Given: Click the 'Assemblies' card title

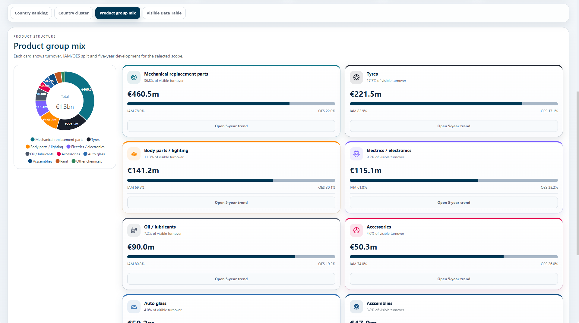Looking at the screenshot, I should [x=379, y=303].
